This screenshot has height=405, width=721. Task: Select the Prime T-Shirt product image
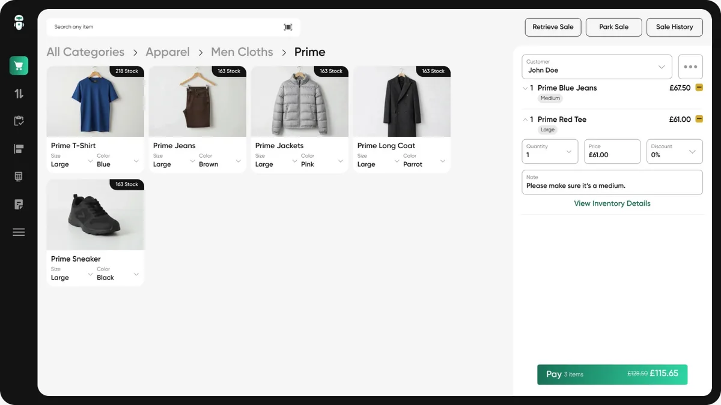[x=96, y=101]
